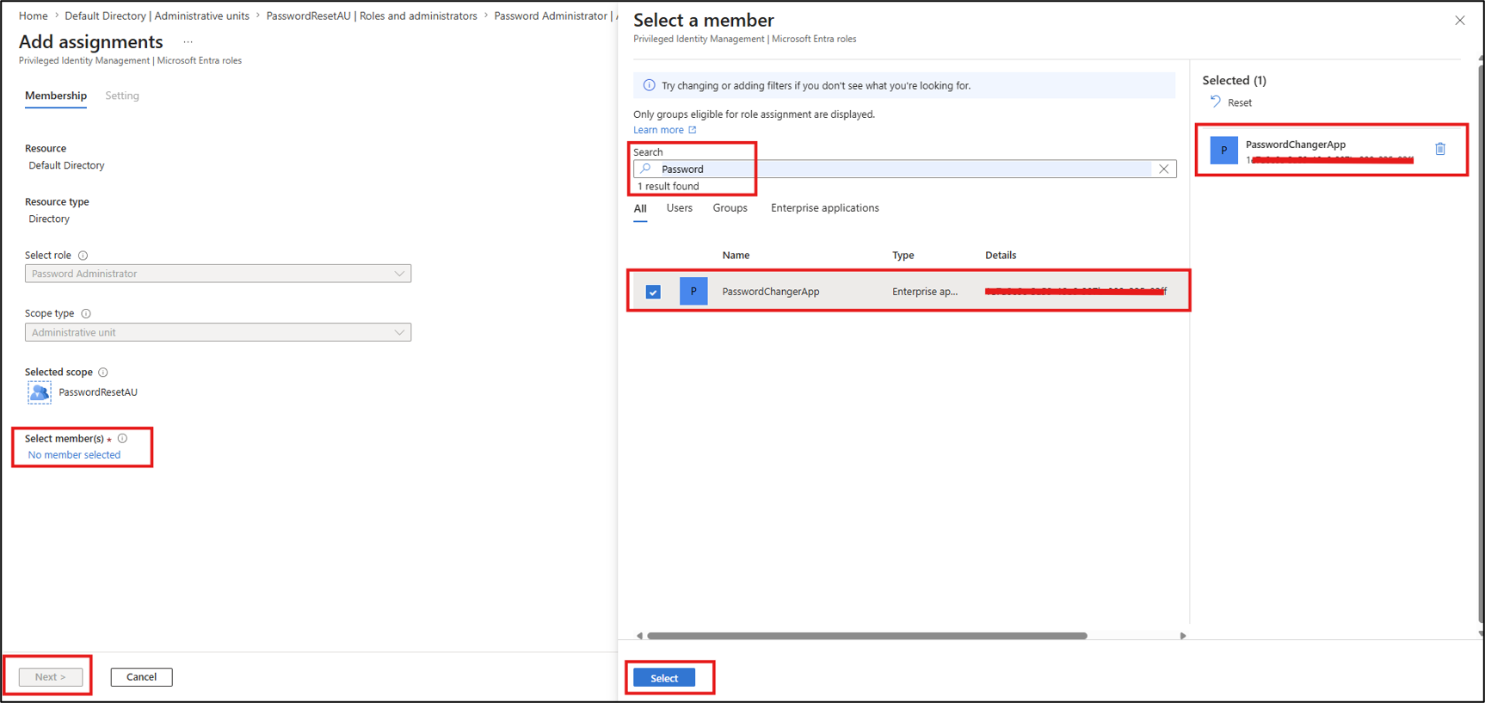Screen dimensions: 1485x703
Task: Open the PasswordResetAU | Roles and administrators breadcrumb
Action: click(x=372, y=15)
